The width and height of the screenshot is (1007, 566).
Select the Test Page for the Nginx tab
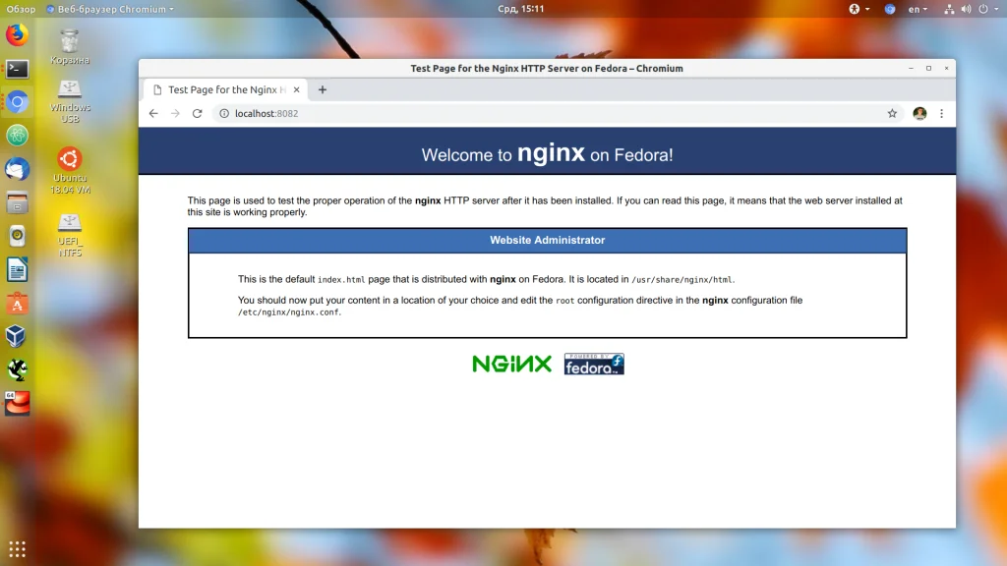point(225,89)
